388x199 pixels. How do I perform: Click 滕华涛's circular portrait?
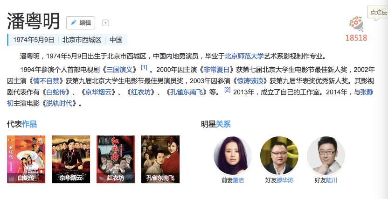[x=279, y=156]
